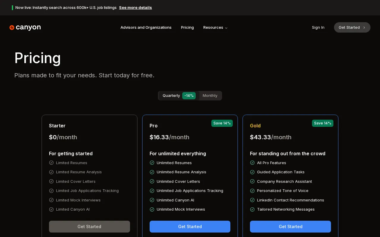
Task: Click checkmark icon beside Company Research Assistant
Action: 252,181
